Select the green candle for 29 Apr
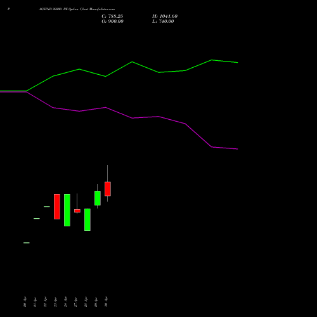The image size is (317, 317). pos(98,198)
